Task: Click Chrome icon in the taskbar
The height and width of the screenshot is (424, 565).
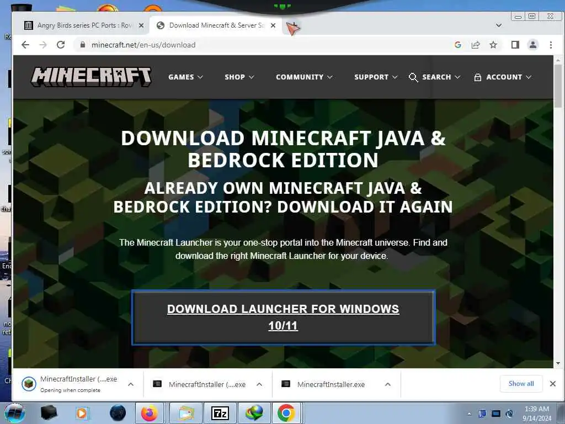Action: click(286, 413)
